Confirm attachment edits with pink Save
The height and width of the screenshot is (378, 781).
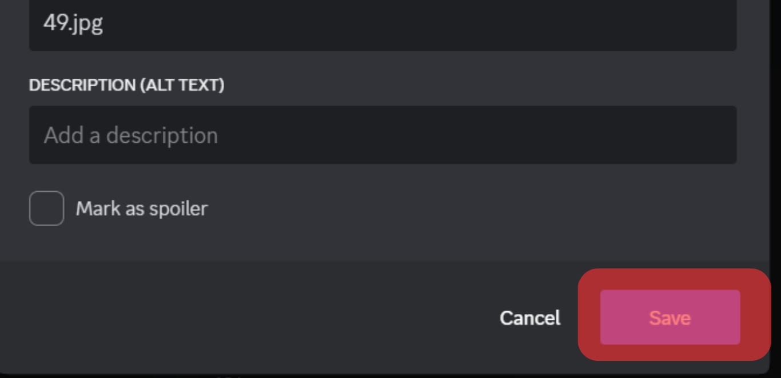tap(670, 317)
